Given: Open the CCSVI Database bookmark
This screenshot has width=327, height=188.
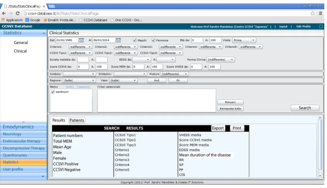Looking at the screenshot, I should (93, 20).
